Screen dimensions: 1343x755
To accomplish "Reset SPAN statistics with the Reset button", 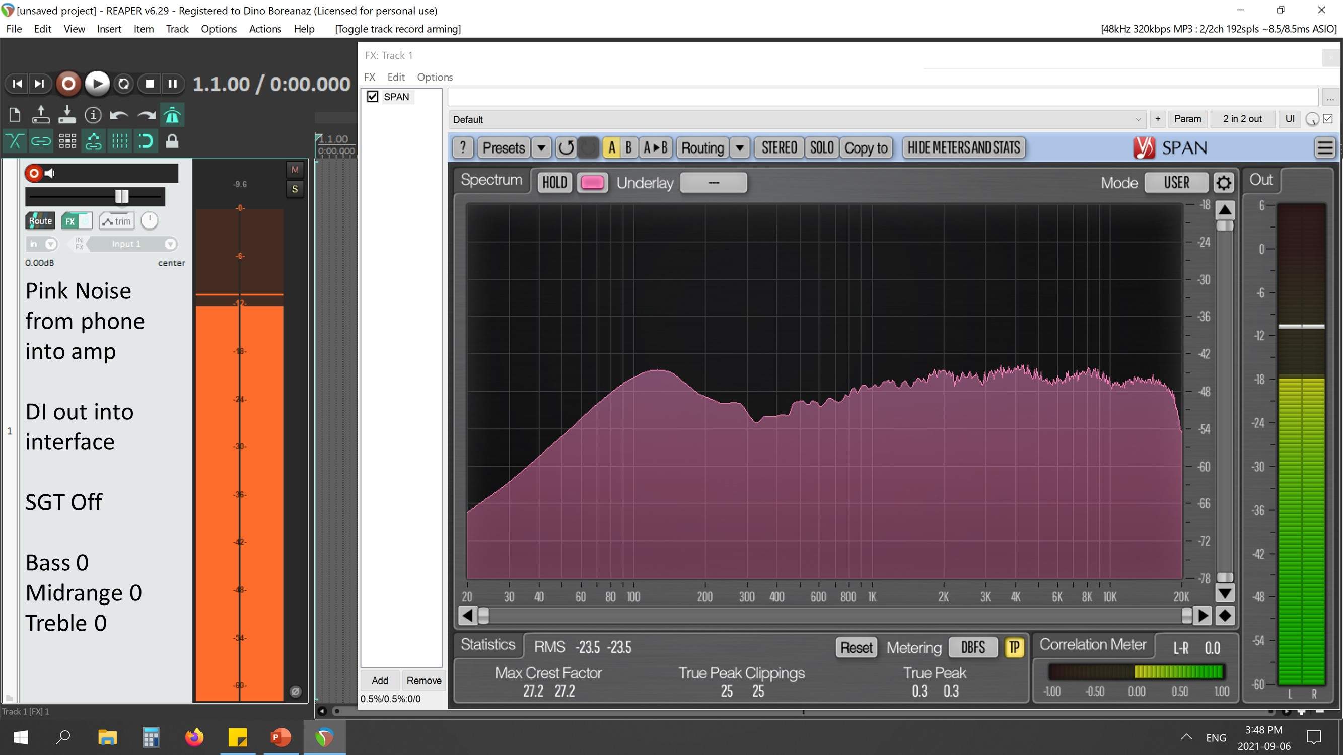I will pos(856,647).
